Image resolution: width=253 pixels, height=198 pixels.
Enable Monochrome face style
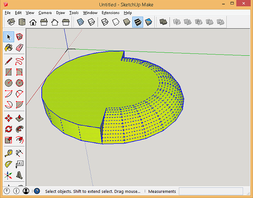[x=148, y=22]
